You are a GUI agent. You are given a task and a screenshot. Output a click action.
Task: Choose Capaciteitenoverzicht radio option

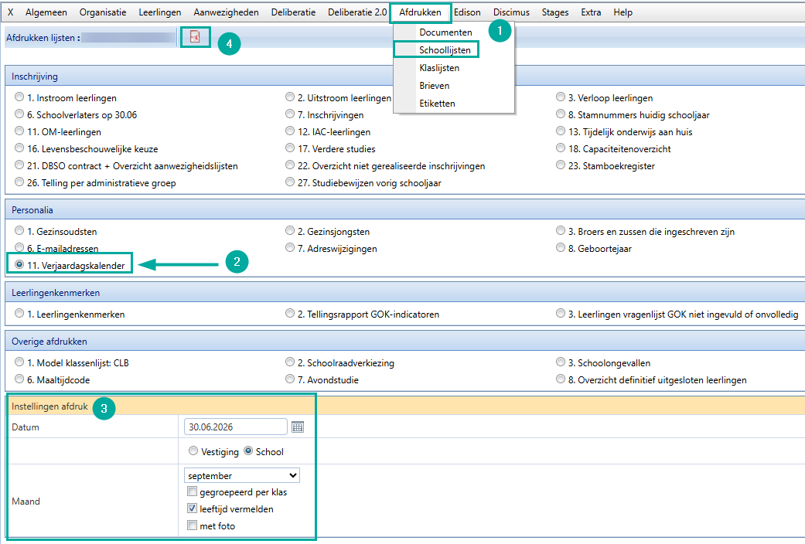coord(561,148)
